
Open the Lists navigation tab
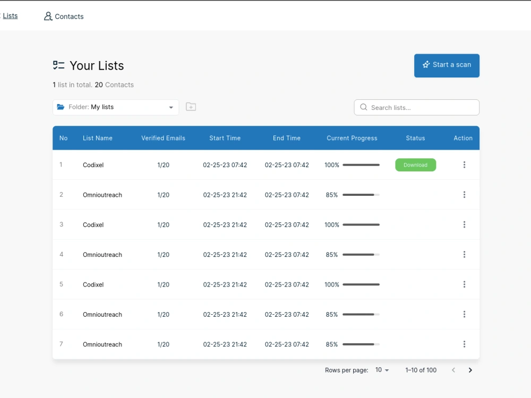10,16
